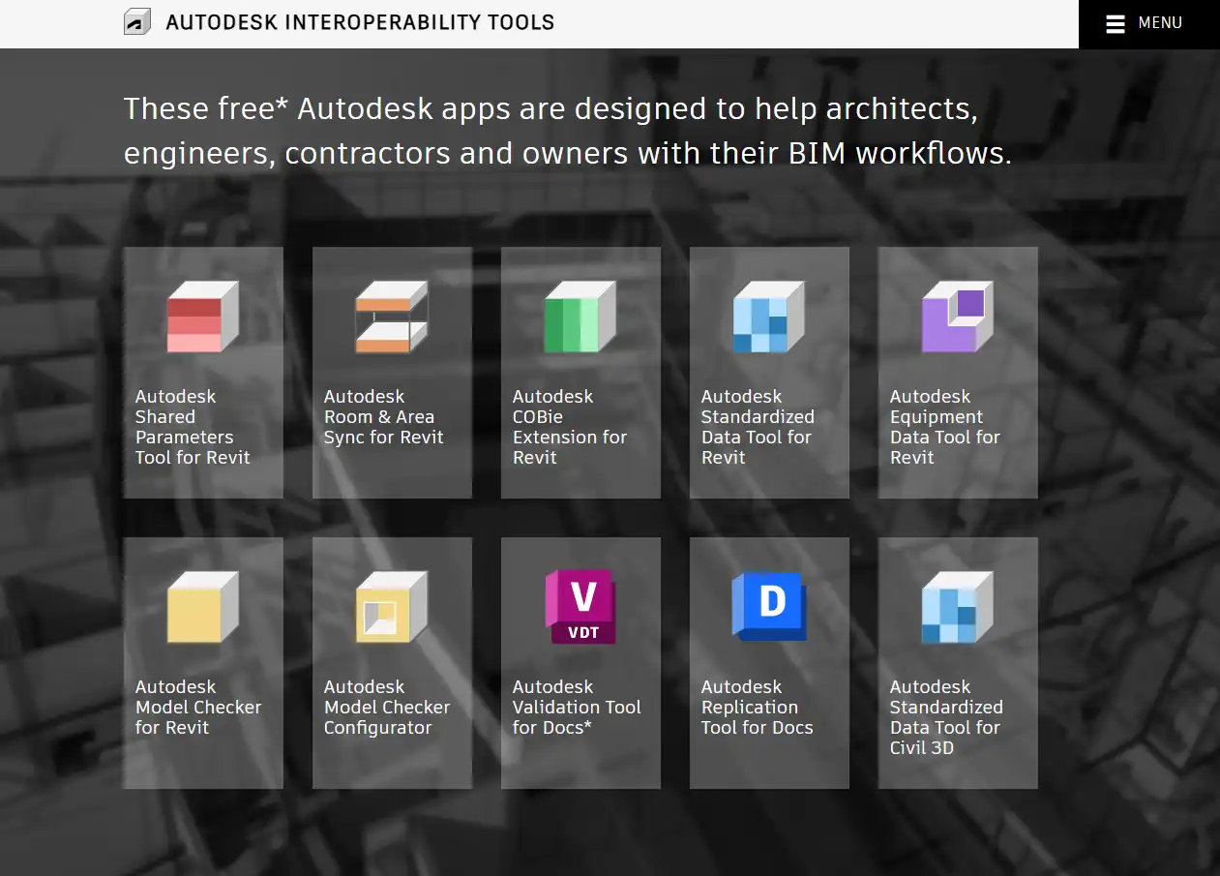Select Autodesk Replication Tool for Docs text
The height and width of the screenshot is (876, 1220).
(x=757, y=707)
